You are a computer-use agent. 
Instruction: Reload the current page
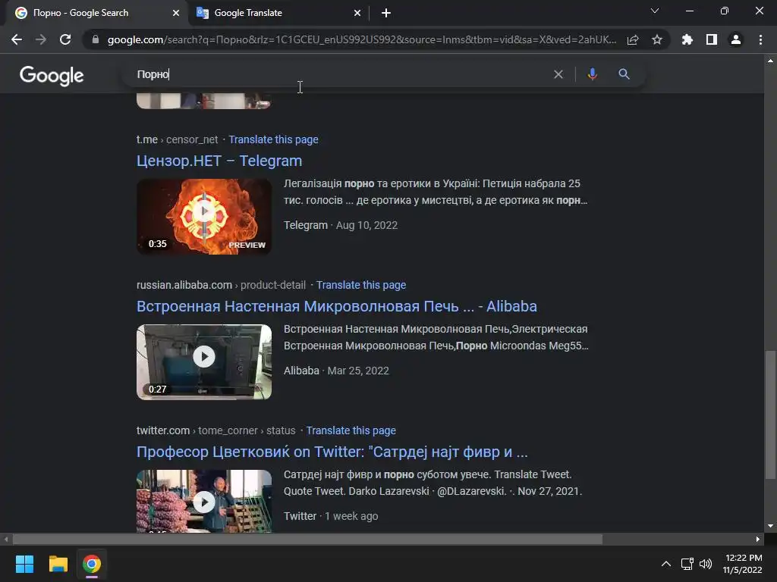[x=65, y=39]
